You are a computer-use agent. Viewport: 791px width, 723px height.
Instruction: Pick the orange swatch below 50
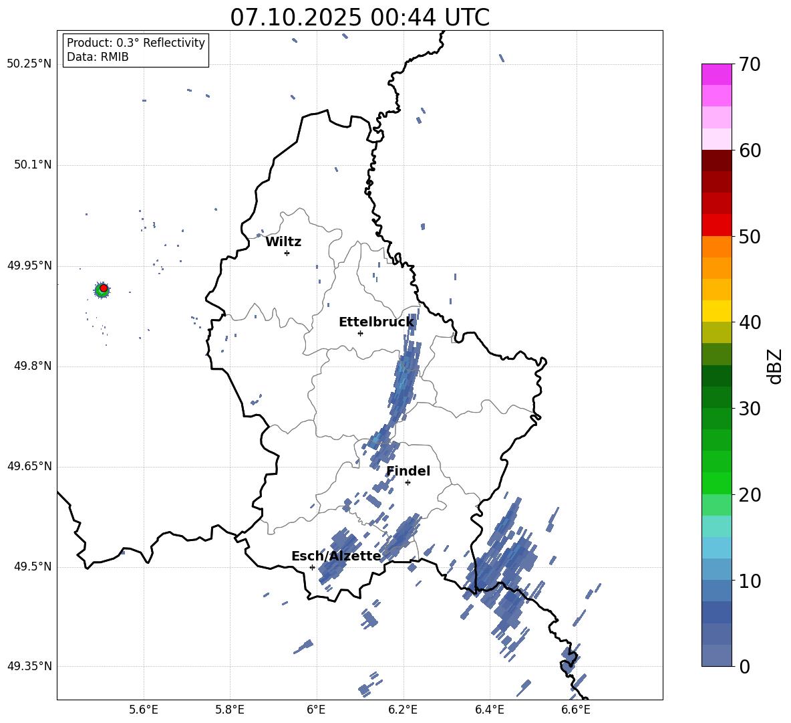(716, 247)
